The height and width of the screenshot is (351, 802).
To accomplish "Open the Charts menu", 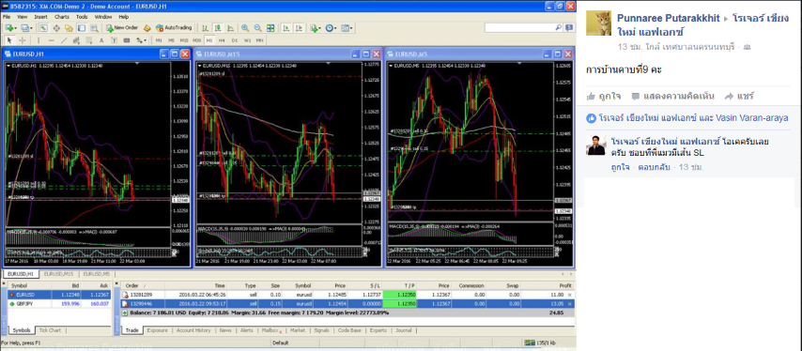I will point(62,17).
